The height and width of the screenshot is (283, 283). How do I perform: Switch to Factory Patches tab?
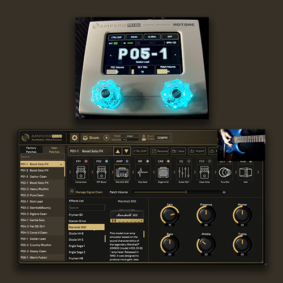pos(31,150)
